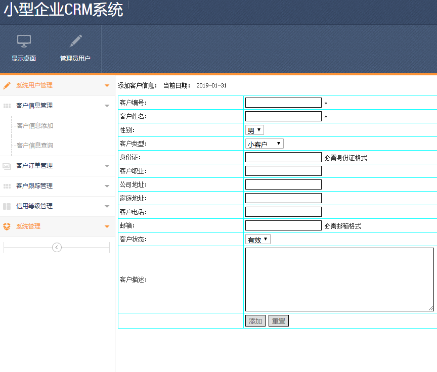Collapse the sidebar with the circular arrow
The image size is (437, 372).
coord(57,247)
